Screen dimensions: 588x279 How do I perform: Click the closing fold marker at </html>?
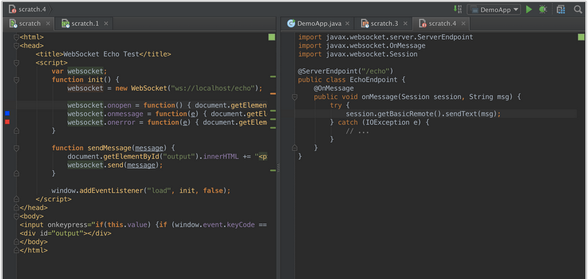tap(16, 250)
